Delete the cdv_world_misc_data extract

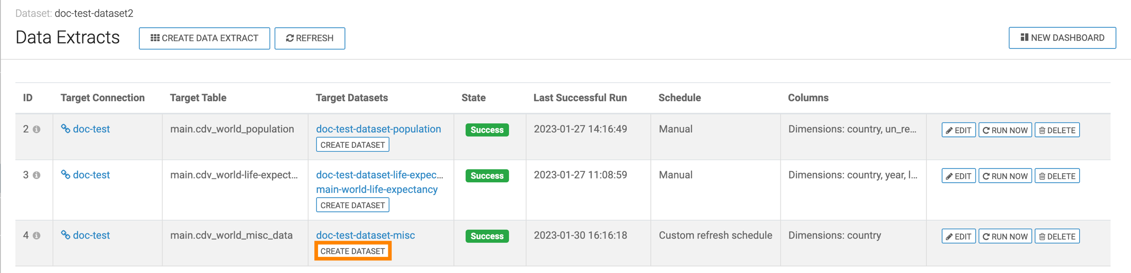pos(1057,236)
